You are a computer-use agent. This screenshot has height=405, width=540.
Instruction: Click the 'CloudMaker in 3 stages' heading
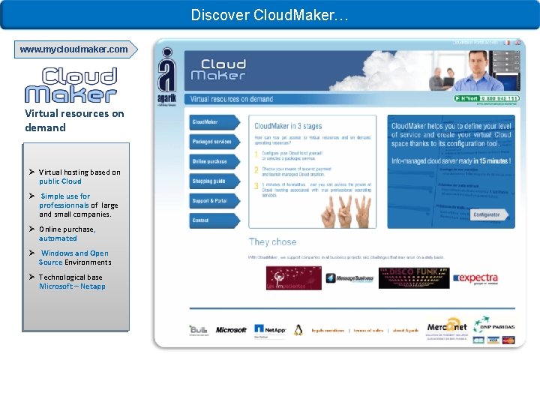click(x=288, y=126)
